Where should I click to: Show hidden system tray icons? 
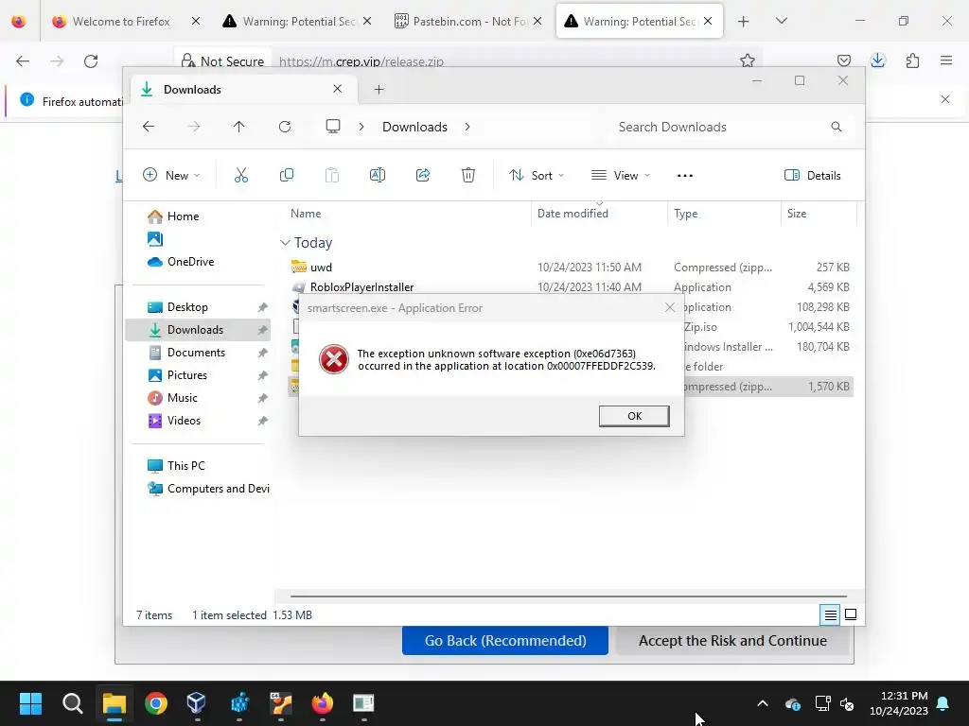pyautogui.click(x=763, y=703)
